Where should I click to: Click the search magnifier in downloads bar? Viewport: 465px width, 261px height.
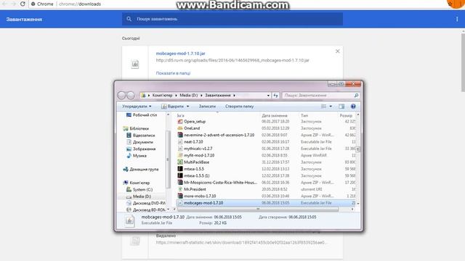point(129,19)
